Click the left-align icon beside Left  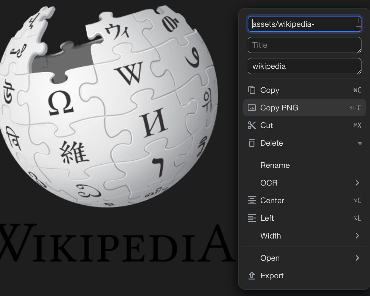[252, 218]
